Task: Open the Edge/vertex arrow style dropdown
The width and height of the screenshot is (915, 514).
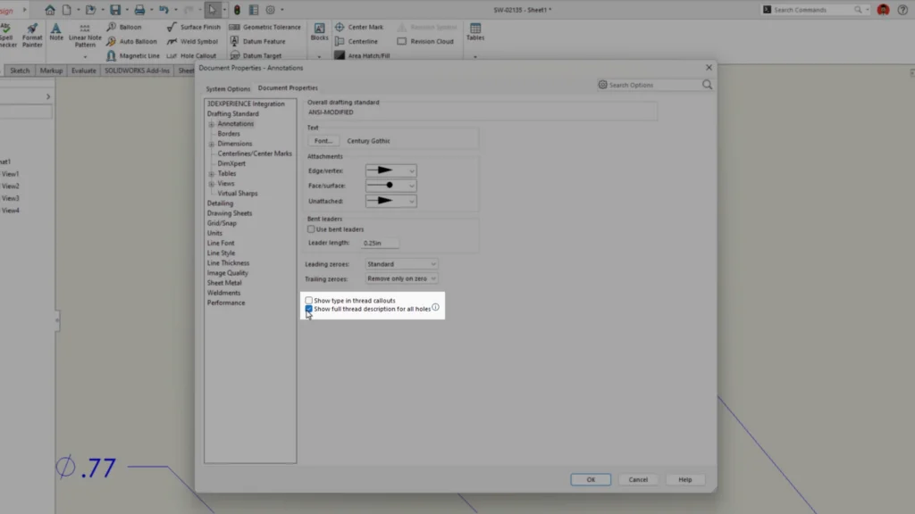Action: (x=390, y=170)
